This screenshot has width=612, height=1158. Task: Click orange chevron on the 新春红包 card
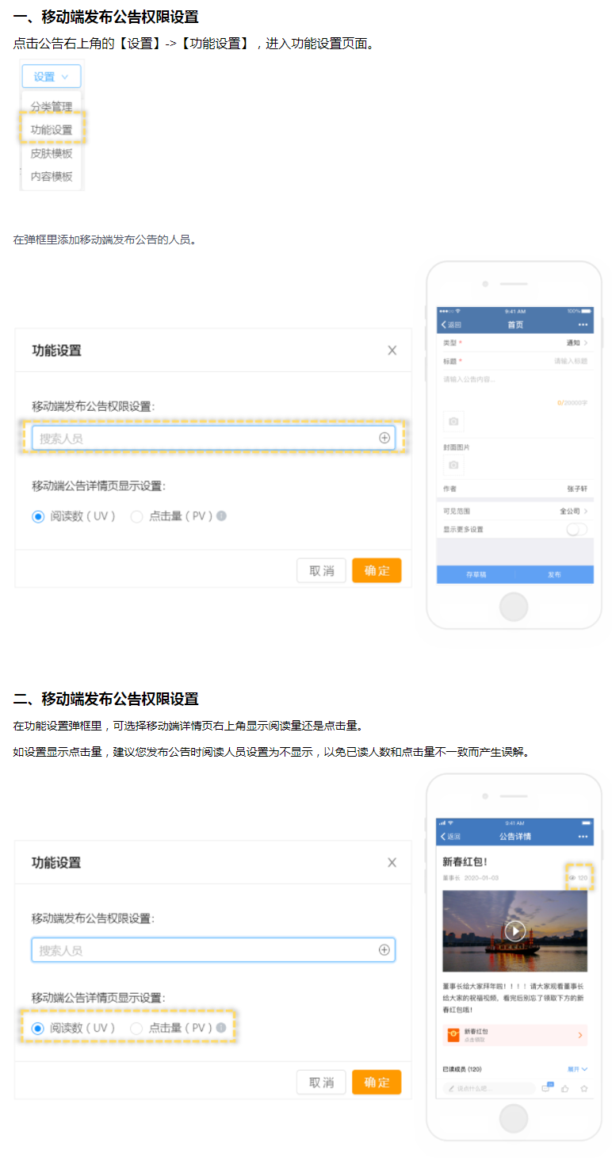click(x=580, y=1034)
